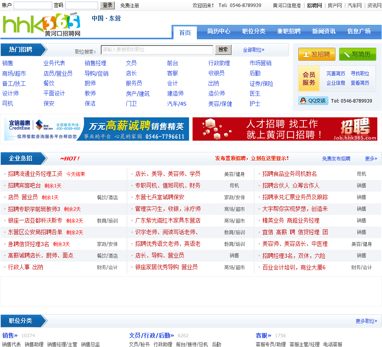Click the QQ交谈 penguin icon button
The height and width of the screenshot is (347, 382).
(x=313, y=101)
